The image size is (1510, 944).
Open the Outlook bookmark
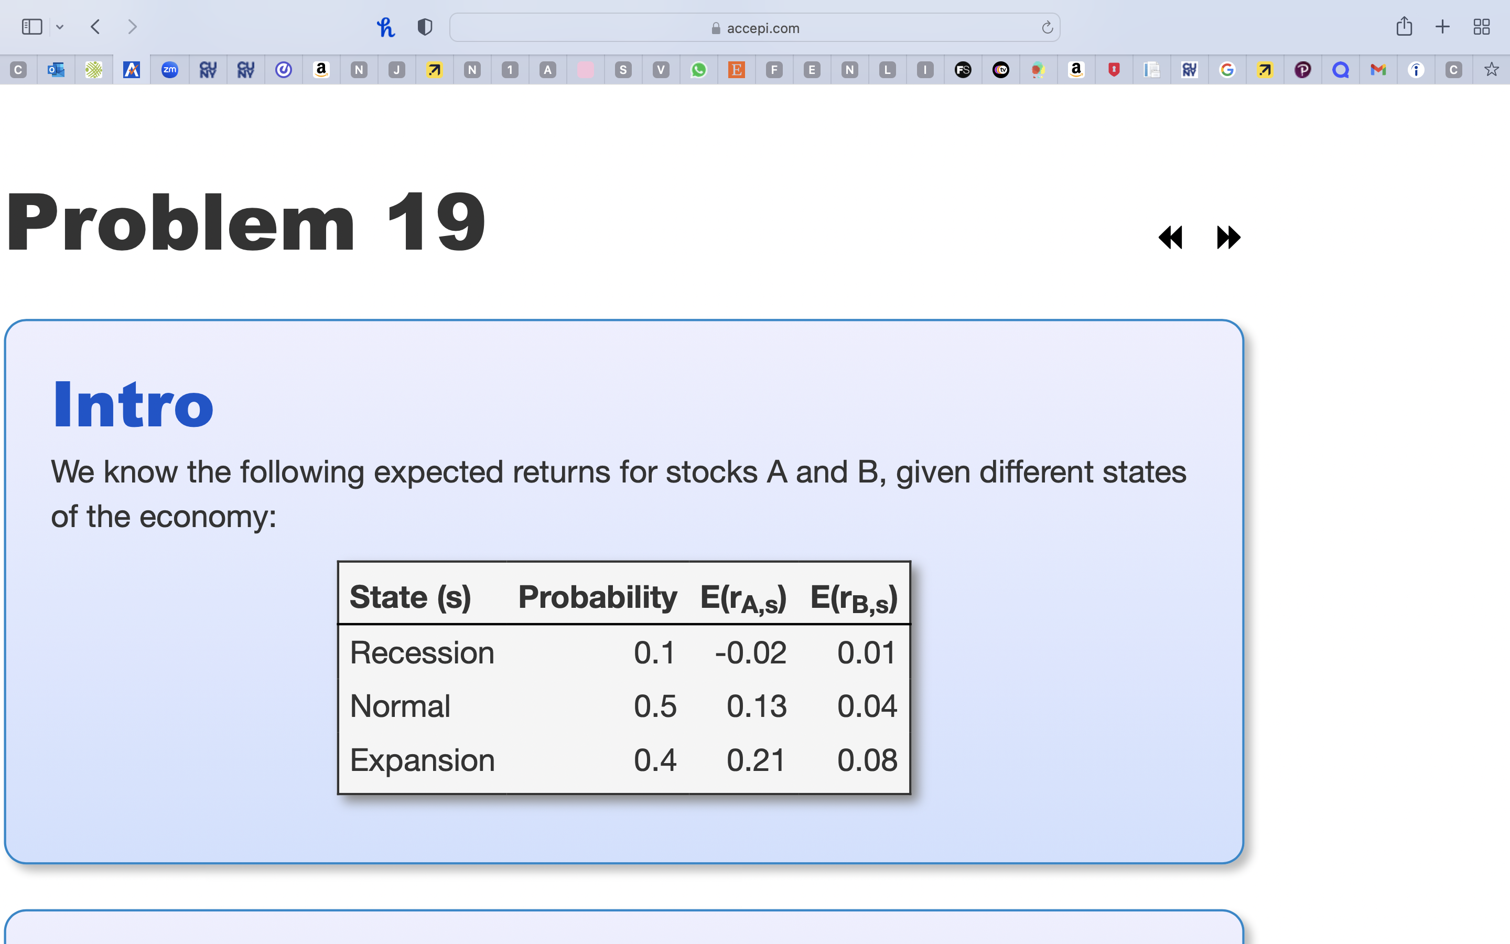[56, 70]
